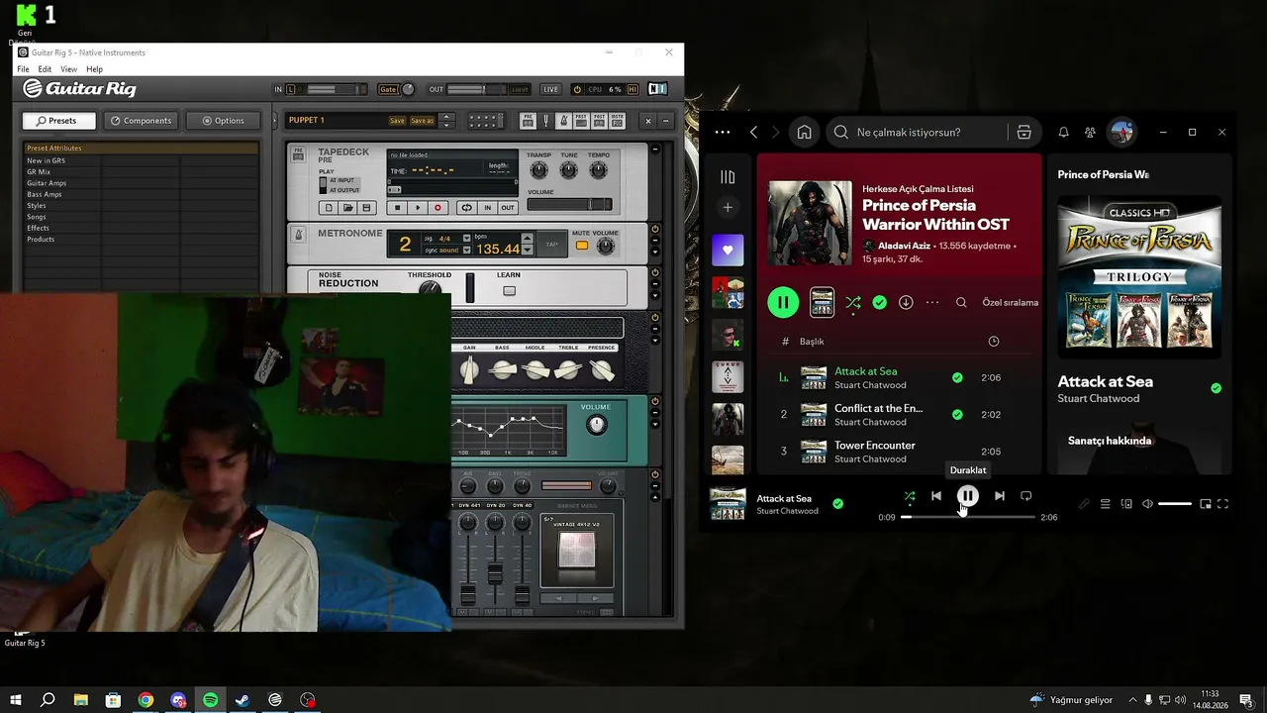This screenshot has width=1267, height=713.
Task: Toggle the Learn button in Noise Reduction
Action: coord(509,291)
